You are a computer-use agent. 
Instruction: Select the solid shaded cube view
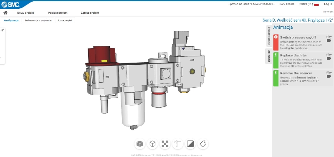click(x=140, y=144)
